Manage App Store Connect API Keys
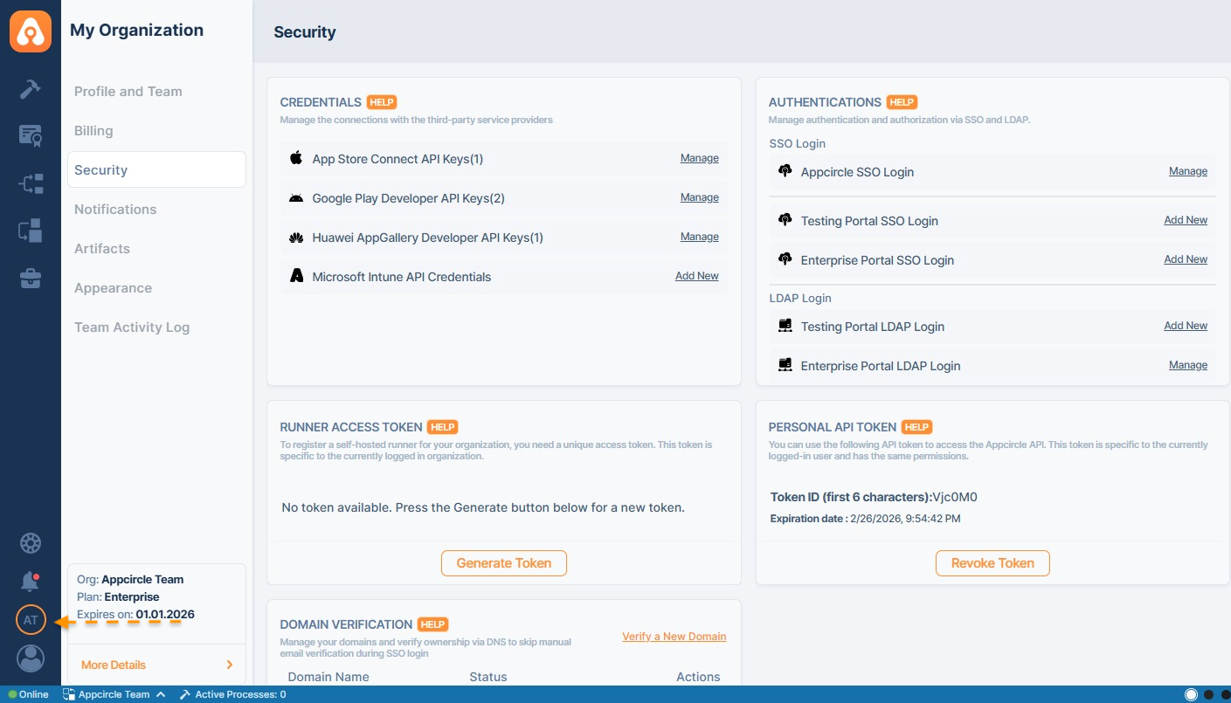 click(x=699, y=158)
